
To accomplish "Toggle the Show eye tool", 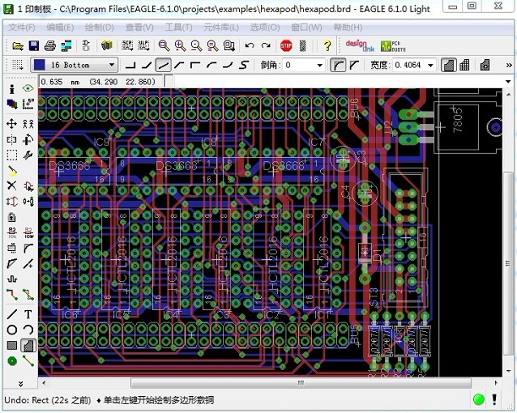I will point(28,89).
